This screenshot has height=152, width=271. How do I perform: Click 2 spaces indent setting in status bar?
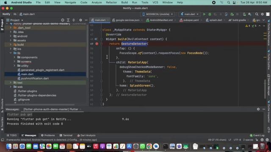[x=248, y=140]
